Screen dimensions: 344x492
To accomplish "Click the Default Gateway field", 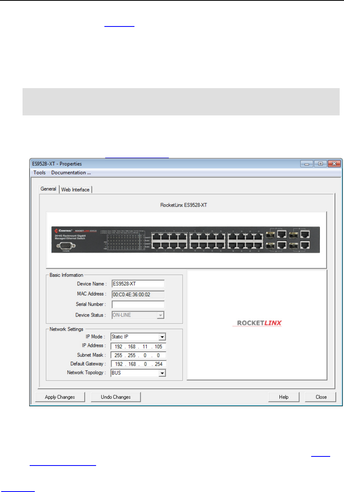I will (x=139, y=364).
